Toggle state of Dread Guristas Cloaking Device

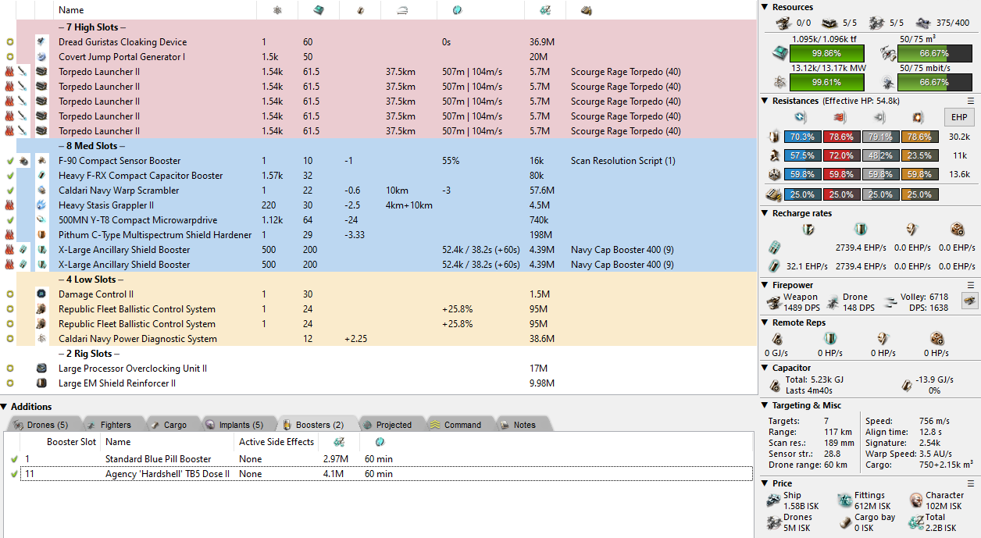pos(9,42)
